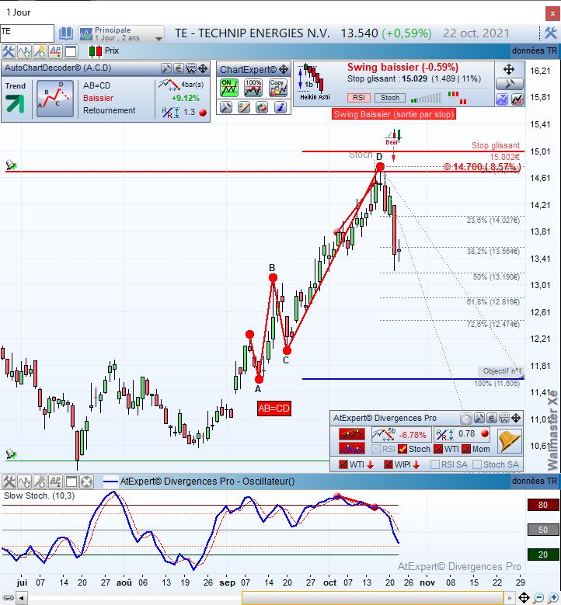Open the oscillator panel tools icon
This screenshot has width=561, height=605.
[x=8, y=482]
